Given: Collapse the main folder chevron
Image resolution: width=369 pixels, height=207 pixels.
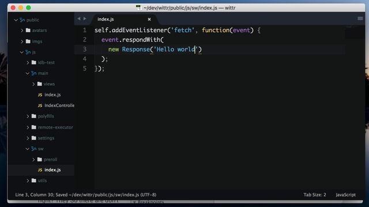Looking at the screenshot, I should [x=28, y=74].
